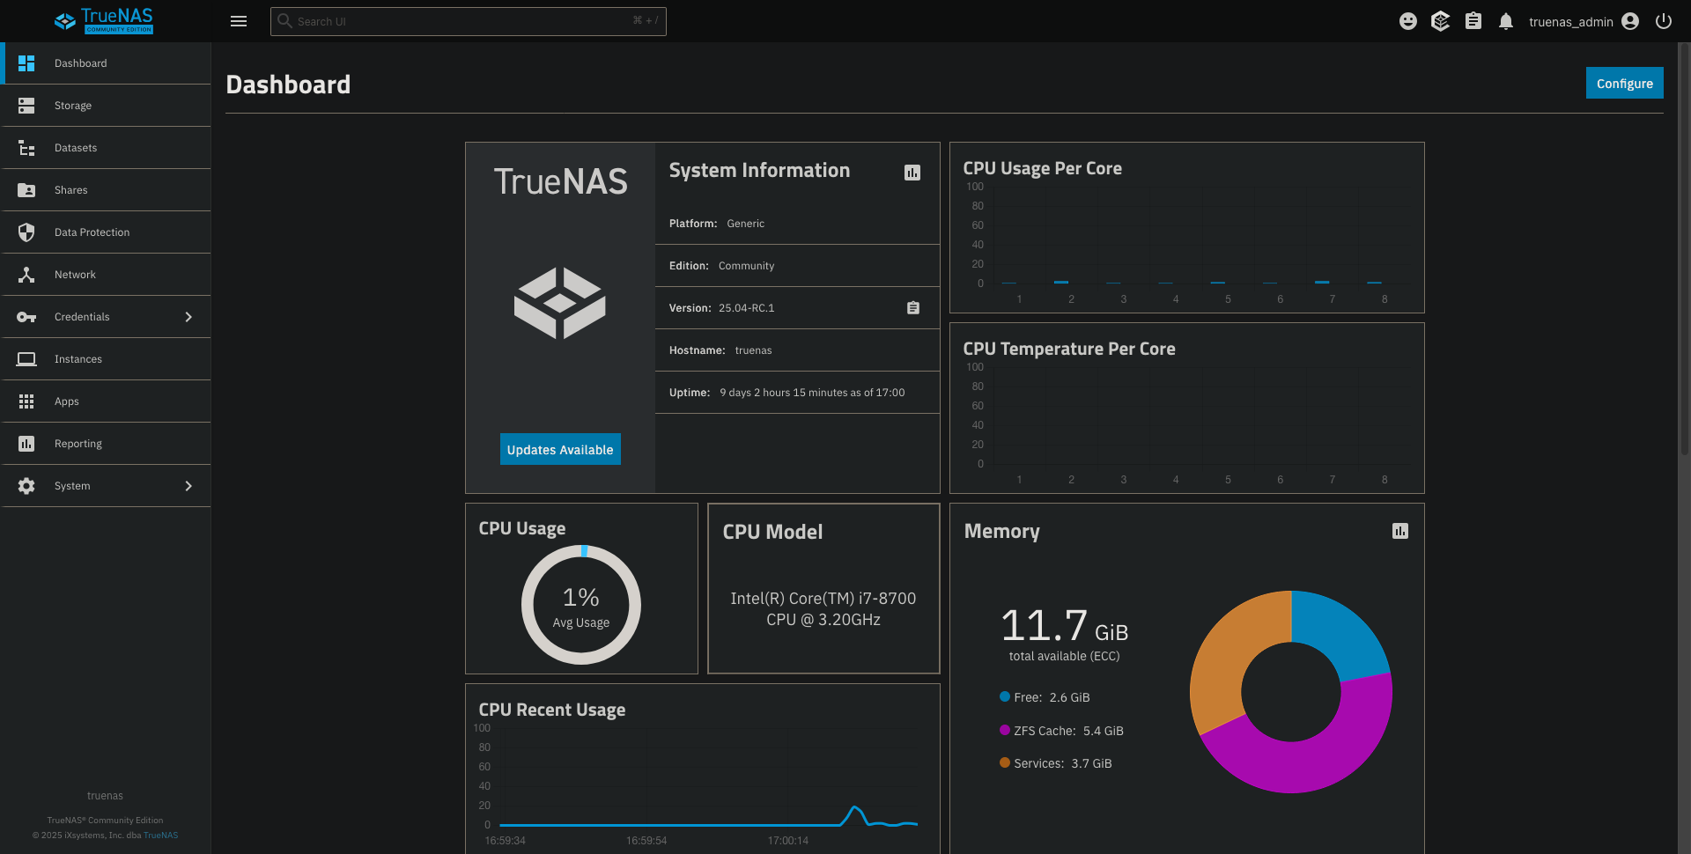Open Data Protection page
Image resolution: width=1691 pixels, height=854 pixels.
(x=106, y=232)
